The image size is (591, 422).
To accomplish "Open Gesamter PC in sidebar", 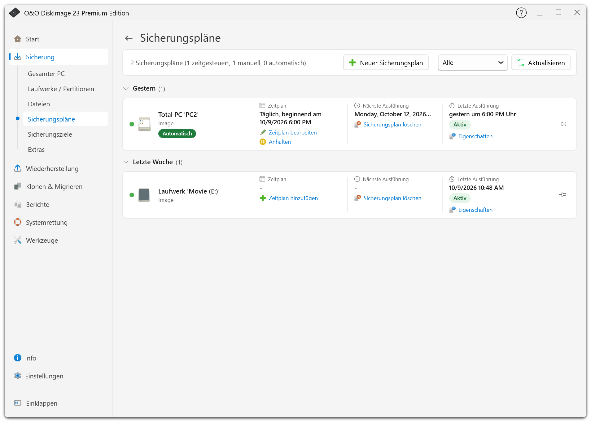I will pos(46,74).
